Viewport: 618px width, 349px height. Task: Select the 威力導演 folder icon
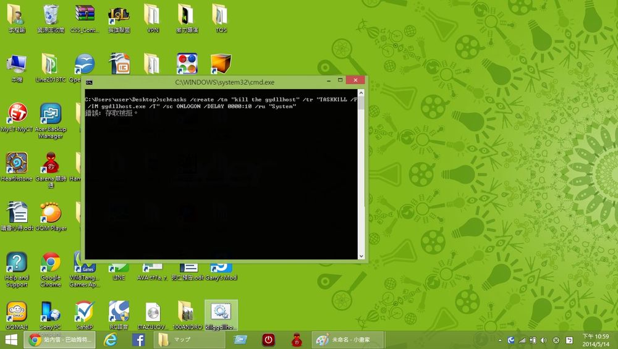pyautogui.click(x=187, y=18)
